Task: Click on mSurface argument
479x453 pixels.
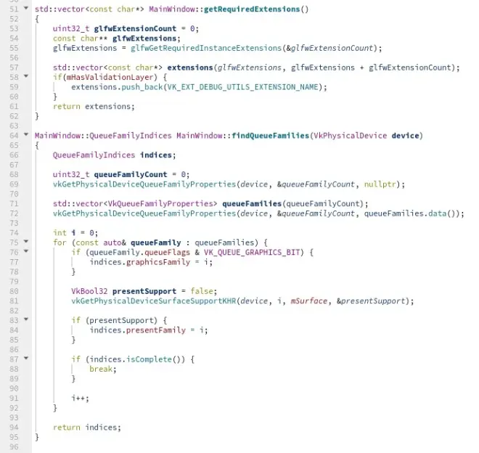Action: point(309,301)
